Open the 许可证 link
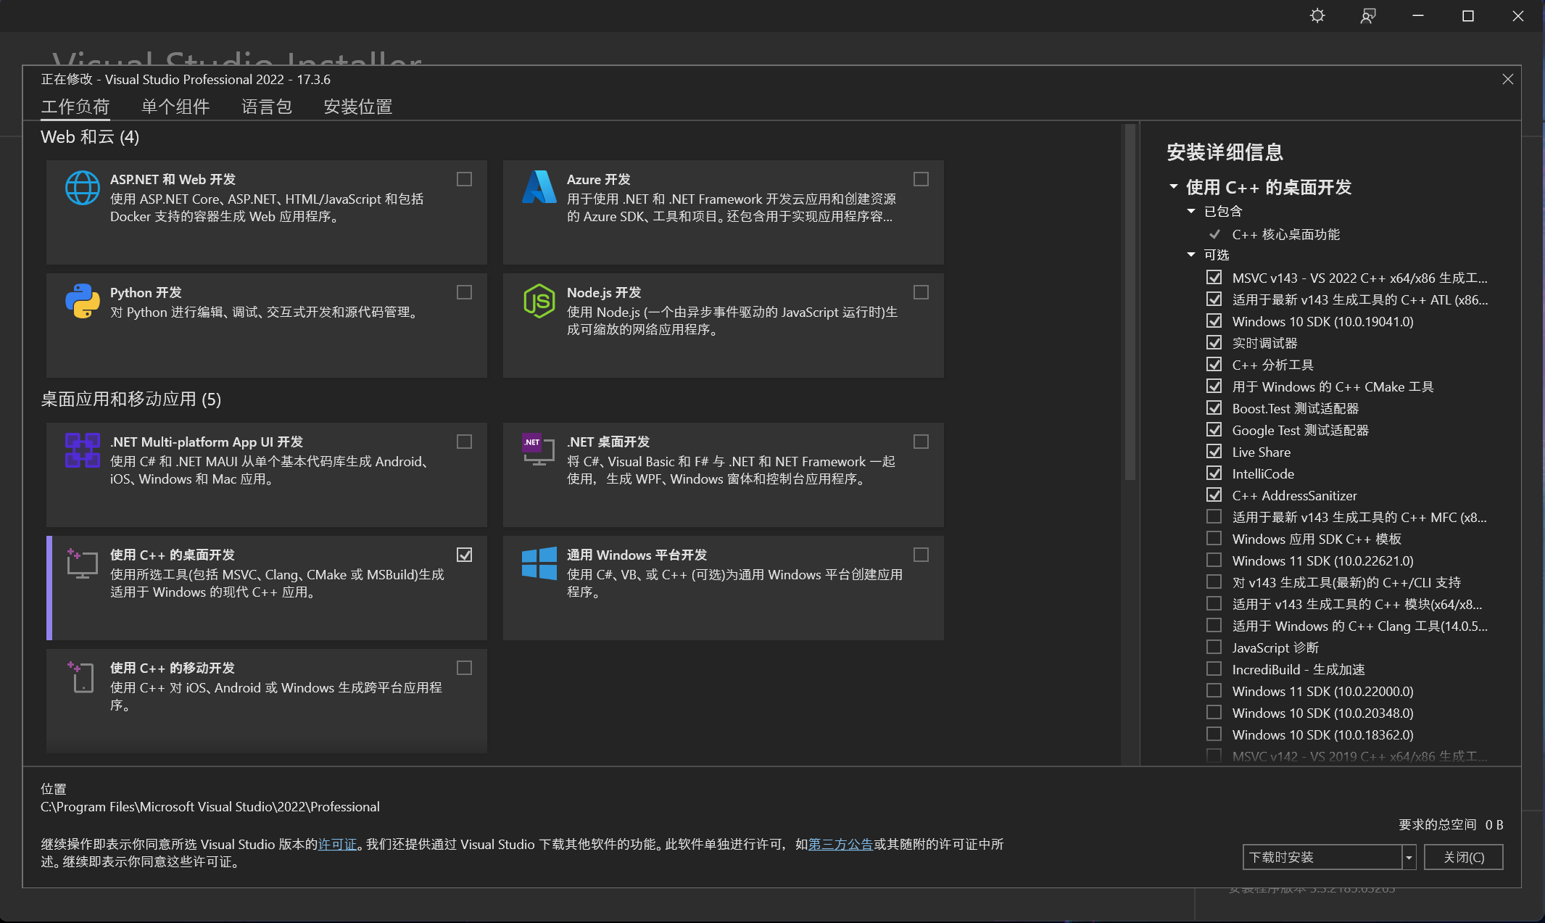1545x923 pixels. point(338,844)
